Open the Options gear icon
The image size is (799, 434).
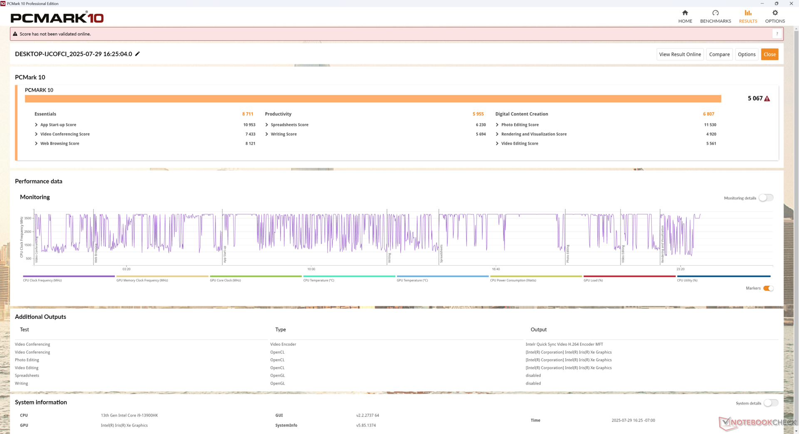click(x=775, y=13)
